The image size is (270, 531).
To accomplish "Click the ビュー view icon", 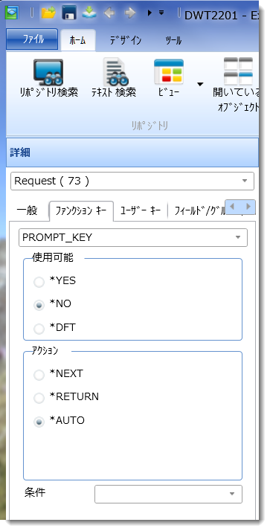I will [168, 78].
